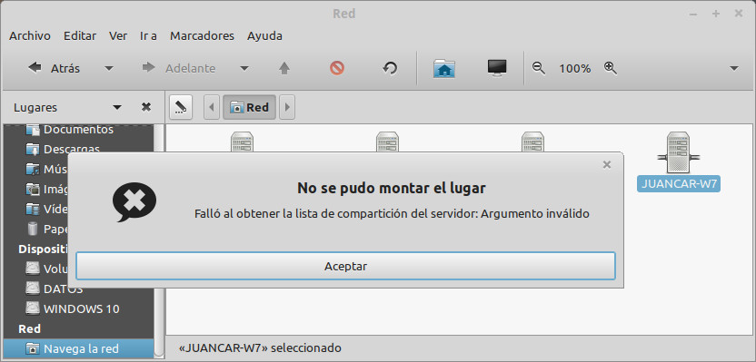
Task: Stop loading with the red stop icon
Action: (337, 68)
